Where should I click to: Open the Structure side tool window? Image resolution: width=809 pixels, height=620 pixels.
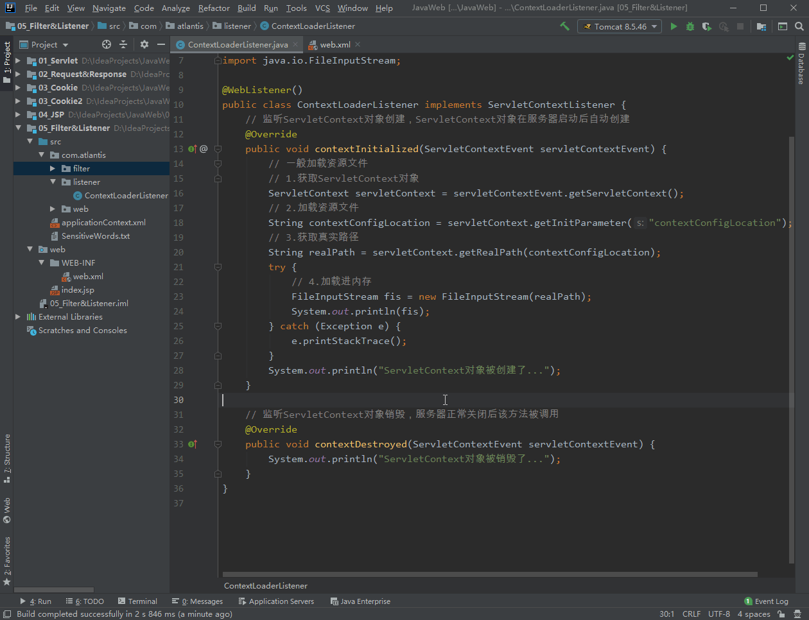point(7,458)
